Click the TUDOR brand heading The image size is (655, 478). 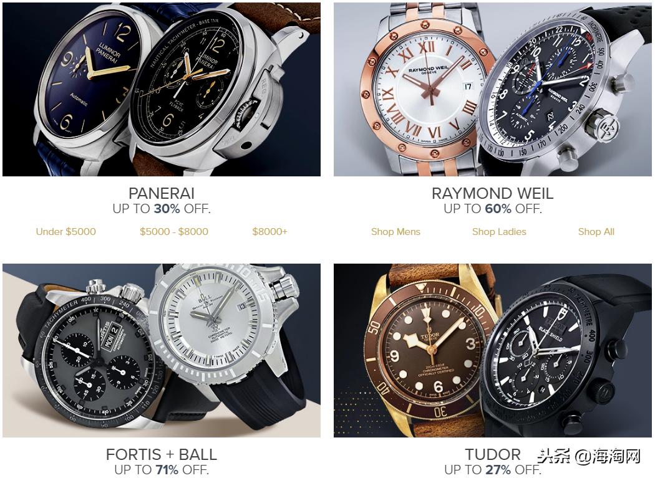tap(493, 454)
